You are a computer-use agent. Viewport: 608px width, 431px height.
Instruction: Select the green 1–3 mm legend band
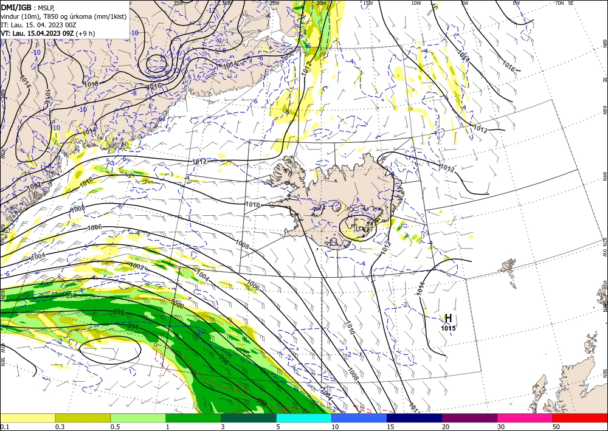(193, 418)
